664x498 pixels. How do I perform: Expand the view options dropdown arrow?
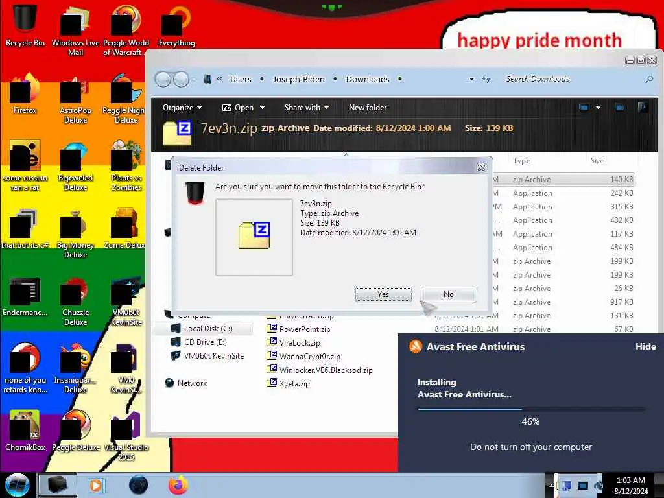pos(598,108)
